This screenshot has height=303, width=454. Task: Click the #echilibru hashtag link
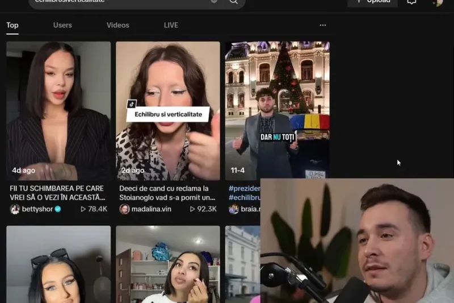(x=244, y=197)
